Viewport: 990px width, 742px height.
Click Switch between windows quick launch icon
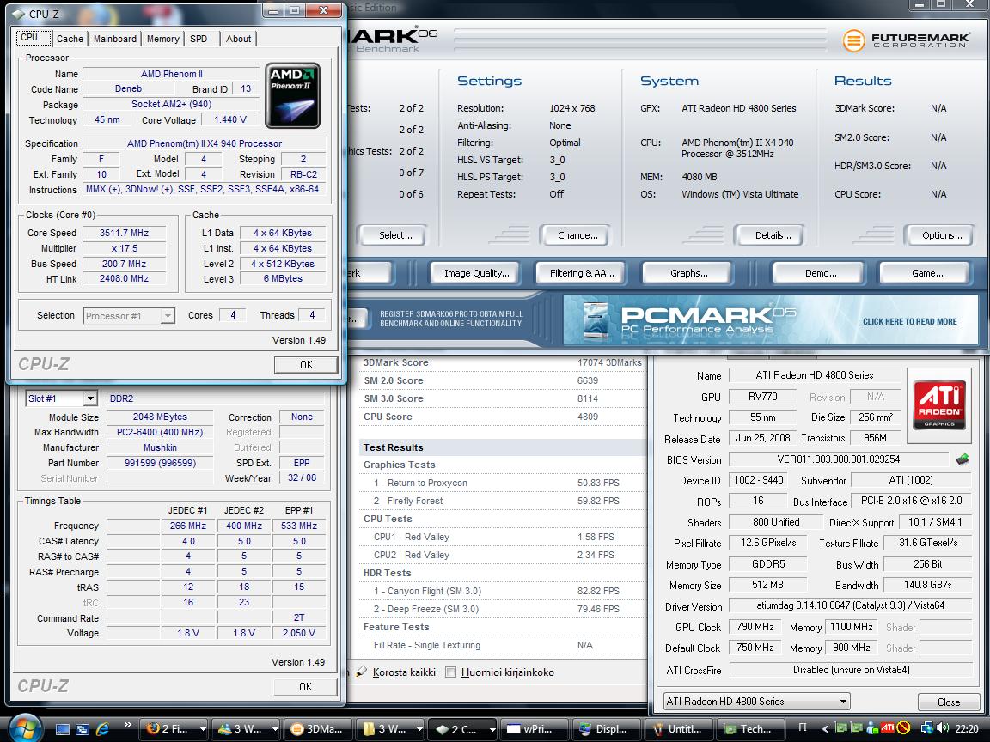point(82,729)
